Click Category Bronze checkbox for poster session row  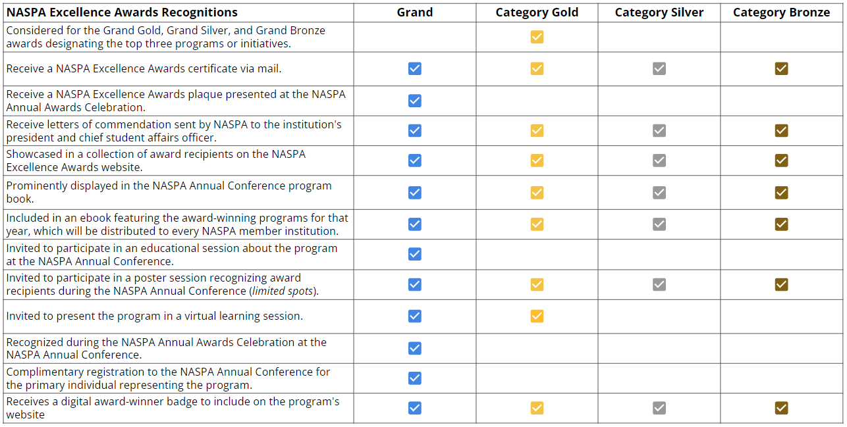click(781, 284)
